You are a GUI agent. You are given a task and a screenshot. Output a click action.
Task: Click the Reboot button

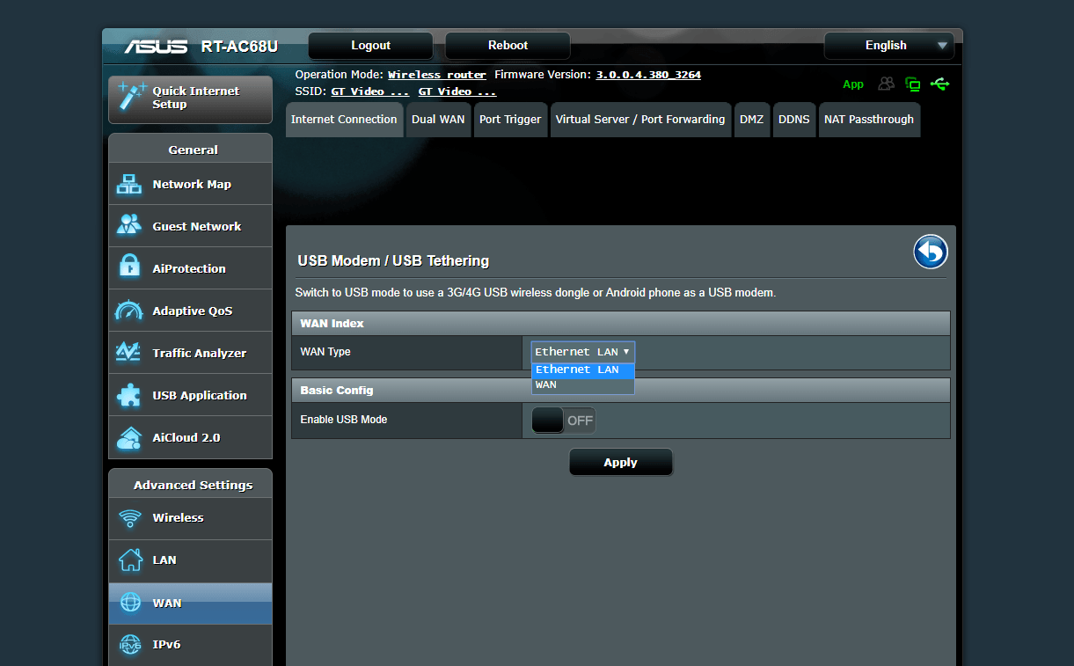(508, 46)
